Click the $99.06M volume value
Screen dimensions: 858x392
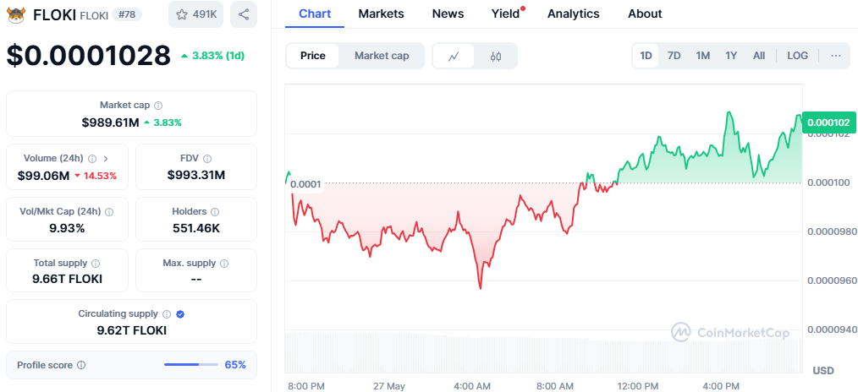43,176
